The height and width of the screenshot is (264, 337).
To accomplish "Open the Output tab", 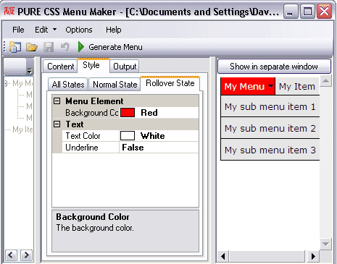I will tap(125, 67).
